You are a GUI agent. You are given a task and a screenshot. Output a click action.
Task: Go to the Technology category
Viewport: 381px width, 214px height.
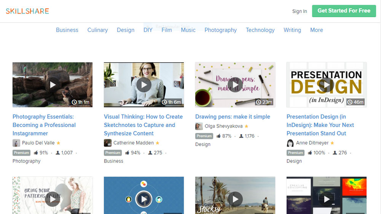260,30
